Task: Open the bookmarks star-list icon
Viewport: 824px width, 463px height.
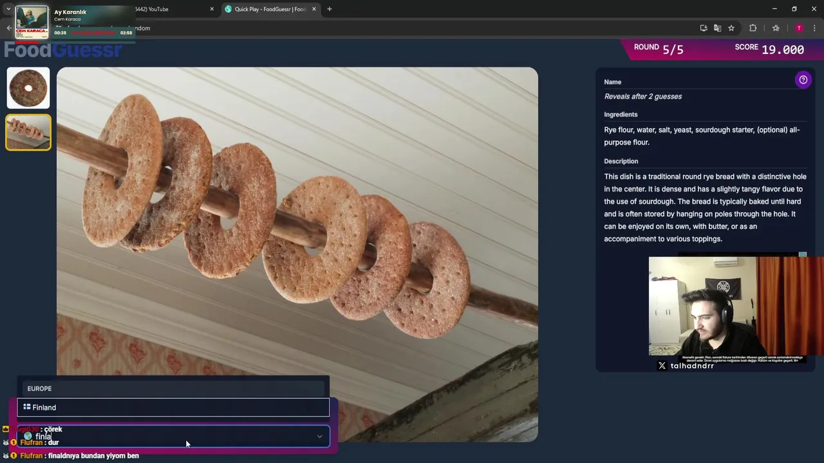Action: point(776,28)
